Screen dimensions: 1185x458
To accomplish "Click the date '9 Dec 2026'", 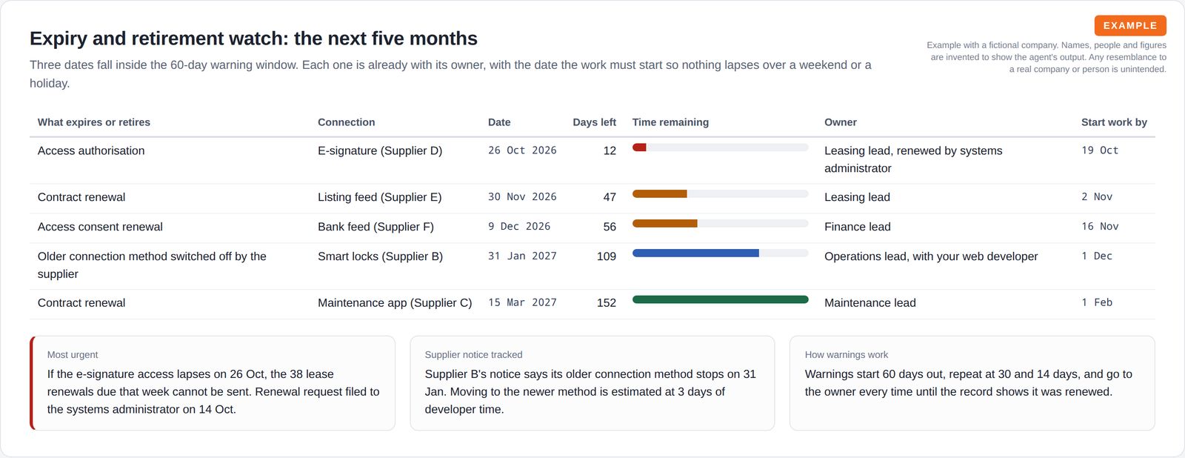I will pos(519,227).
